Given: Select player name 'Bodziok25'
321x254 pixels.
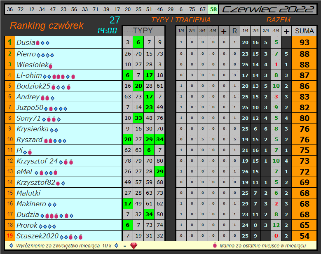Looking at the screenshot, I should click(x=33, y=86).
